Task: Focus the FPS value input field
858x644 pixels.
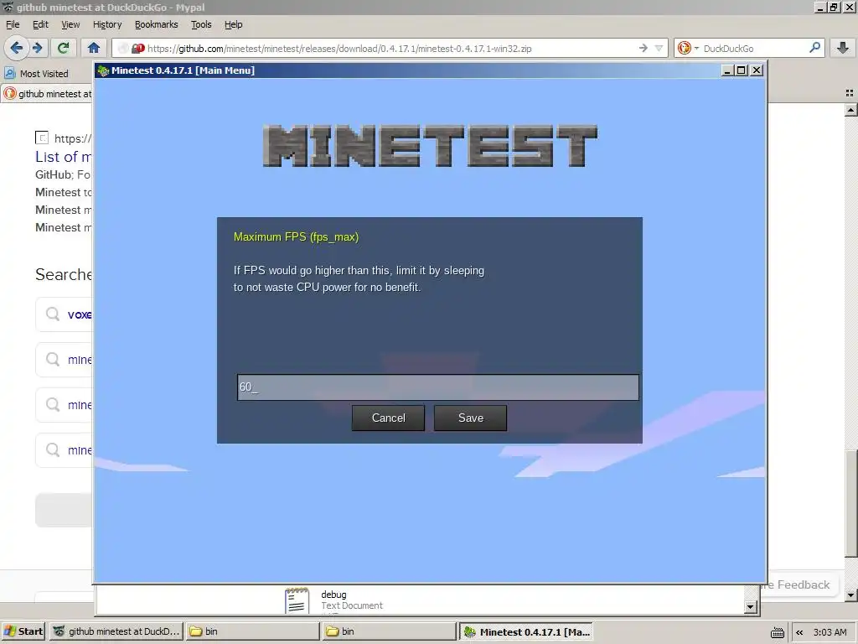Action: pos(437,387)
